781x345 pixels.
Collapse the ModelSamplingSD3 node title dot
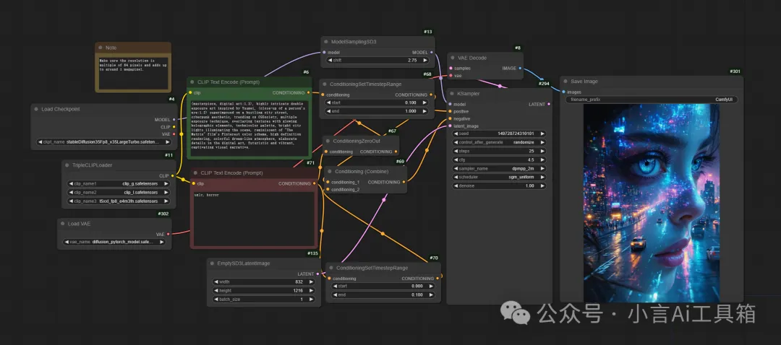coord(326,42)
